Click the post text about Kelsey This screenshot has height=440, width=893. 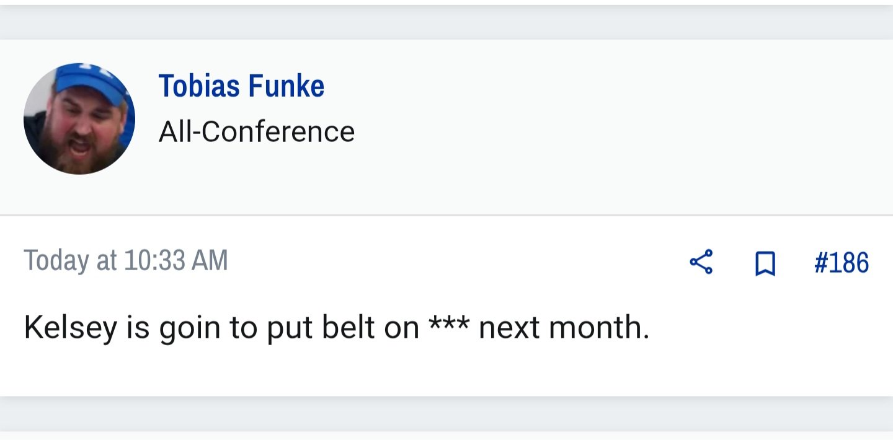(337, 328)
